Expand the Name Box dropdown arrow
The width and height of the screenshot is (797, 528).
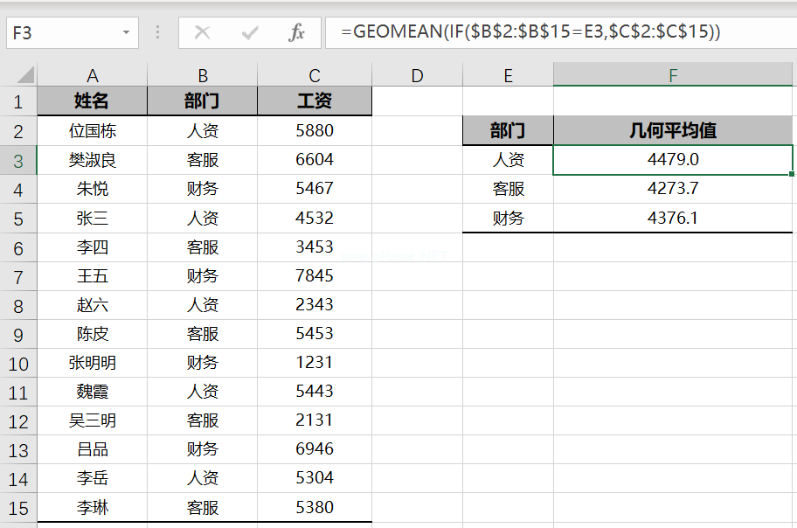click(127, 33)
